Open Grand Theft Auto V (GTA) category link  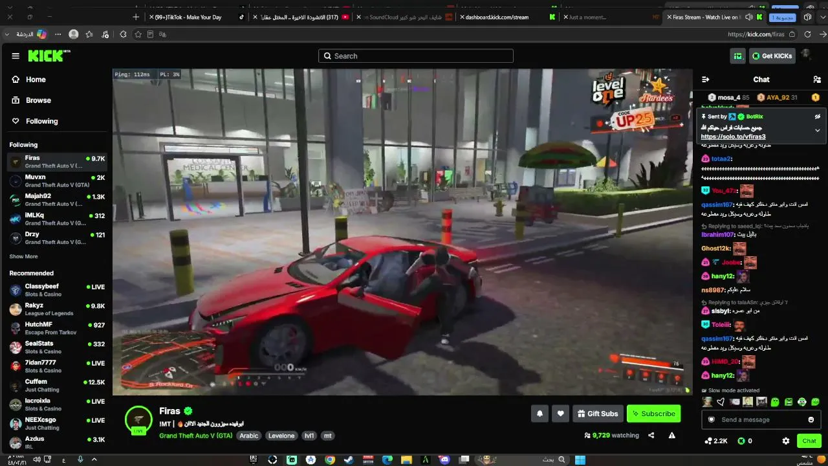click(x=195, y=436)
